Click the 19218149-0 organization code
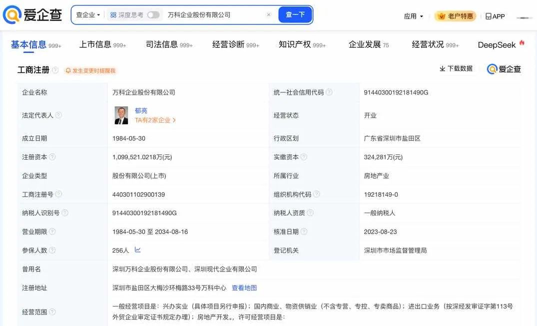 [x=381, y=195]
